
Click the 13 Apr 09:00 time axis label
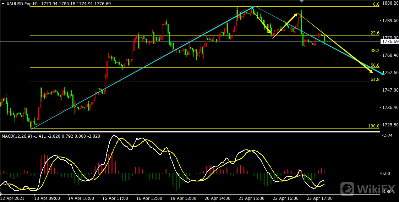coord(47,198)
